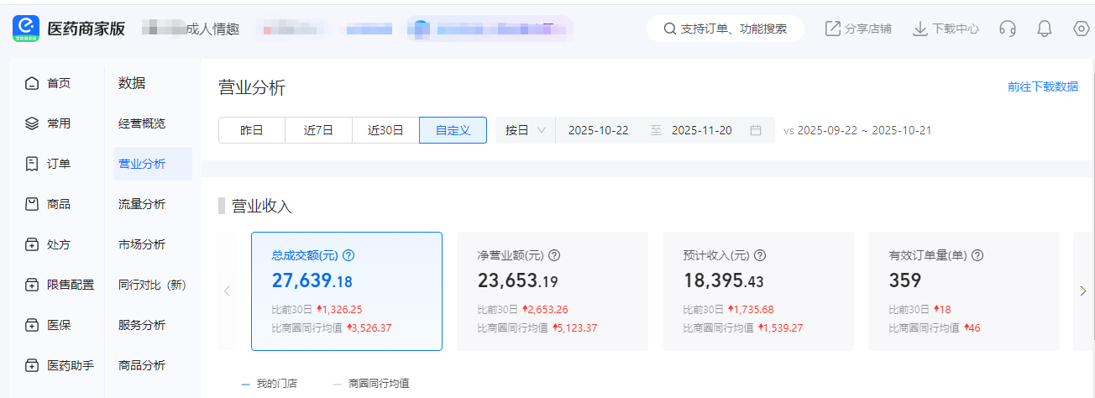Click the help icon beside 净营业额(元)
Viewport: 1095px width, 398px height.
click(x=554, y=255)
